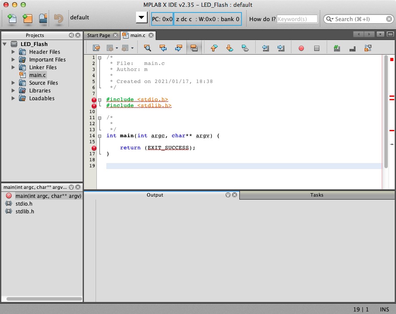Click the Open Project icon
This screenshot has width=396, height=314.
(x=43, y=18)
